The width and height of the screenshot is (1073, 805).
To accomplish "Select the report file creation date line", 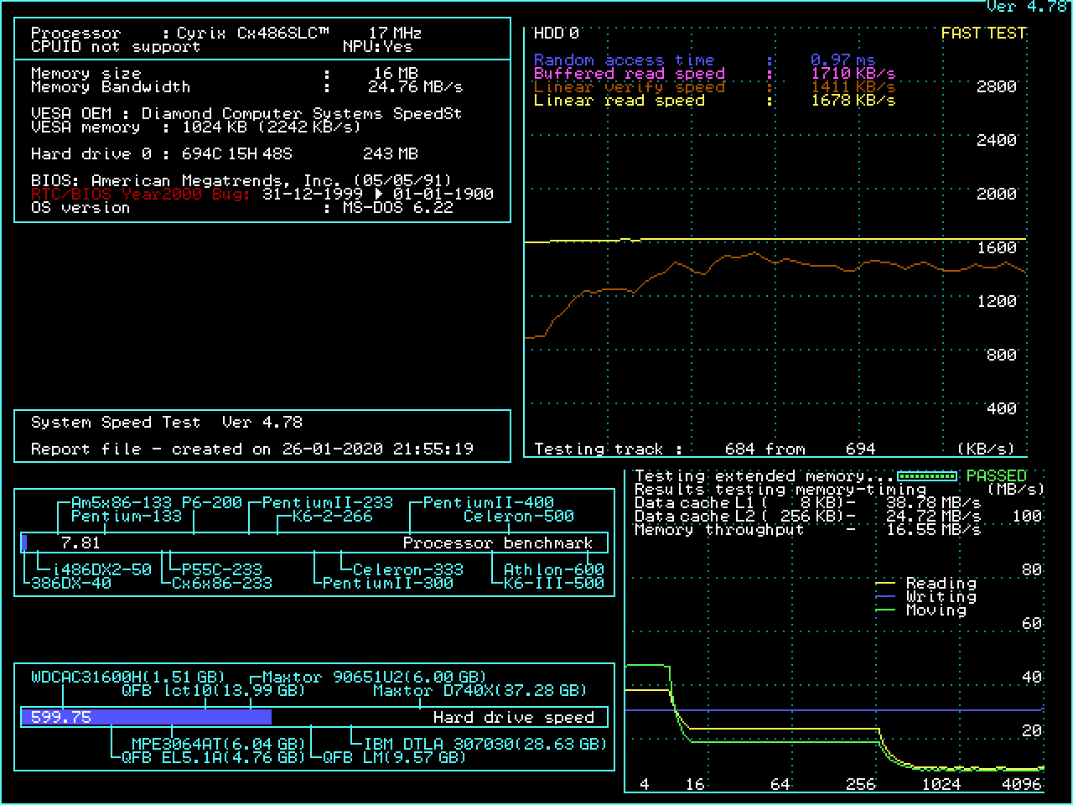I will 252,449.
